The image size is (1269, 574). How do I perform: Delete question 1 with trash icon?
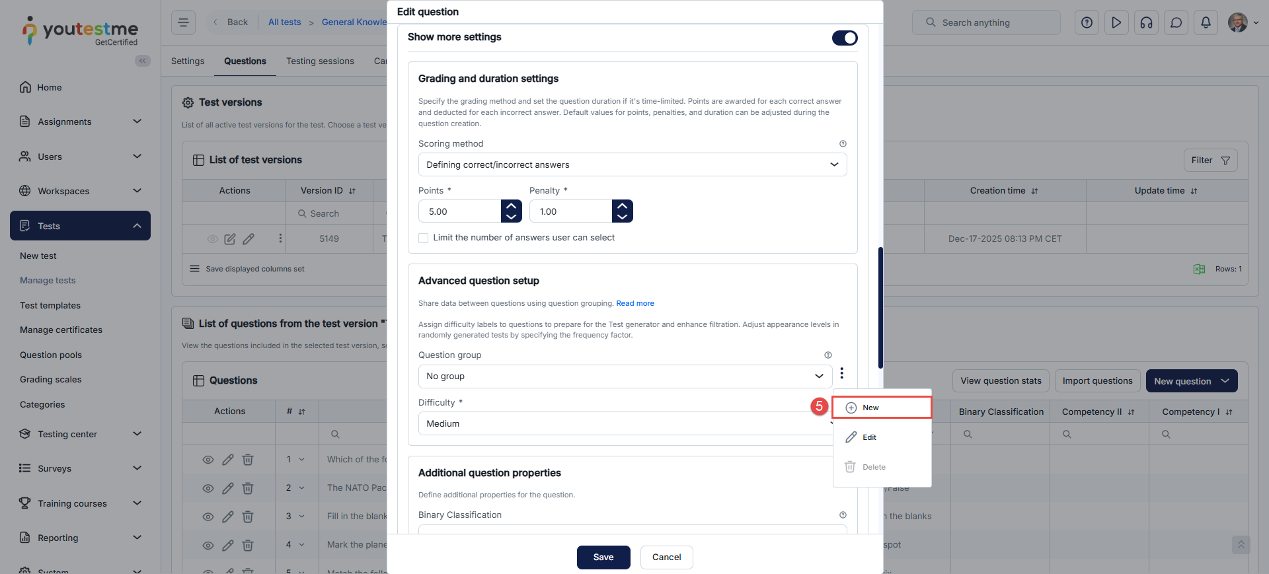tap(248, 460)
